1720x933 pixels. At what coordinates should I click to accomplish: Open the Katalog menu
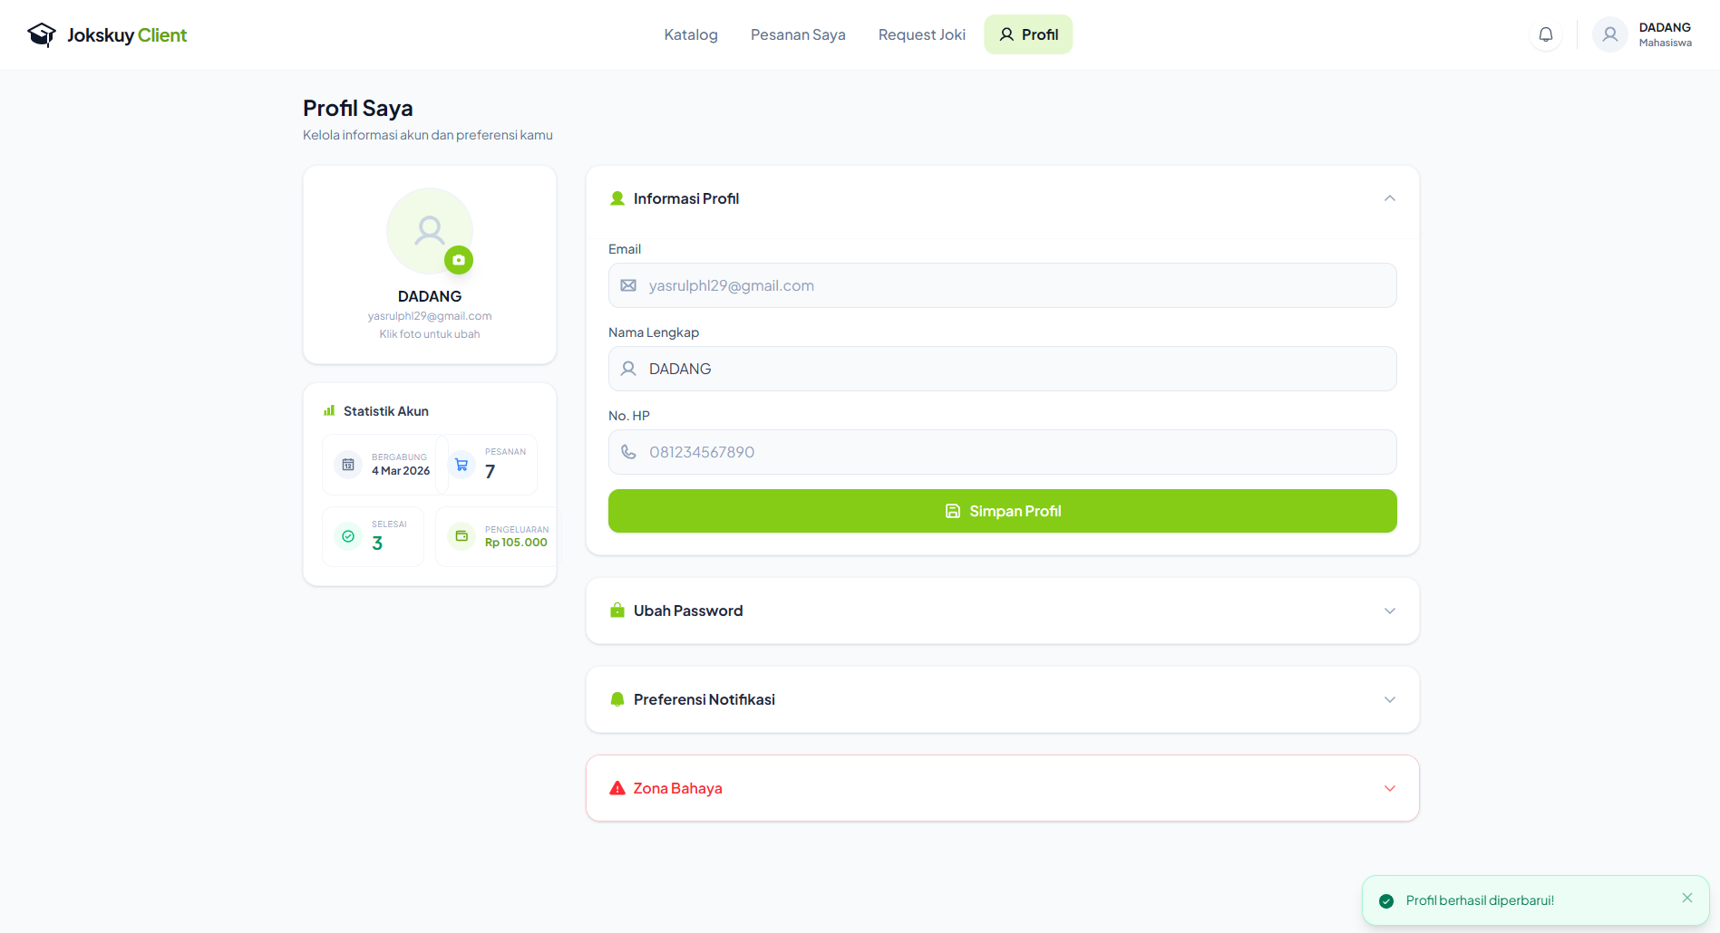(691, 34)
